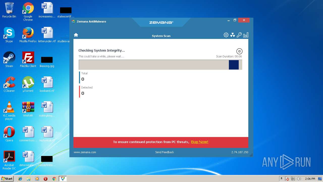Open network tray icon

[293, 179]
